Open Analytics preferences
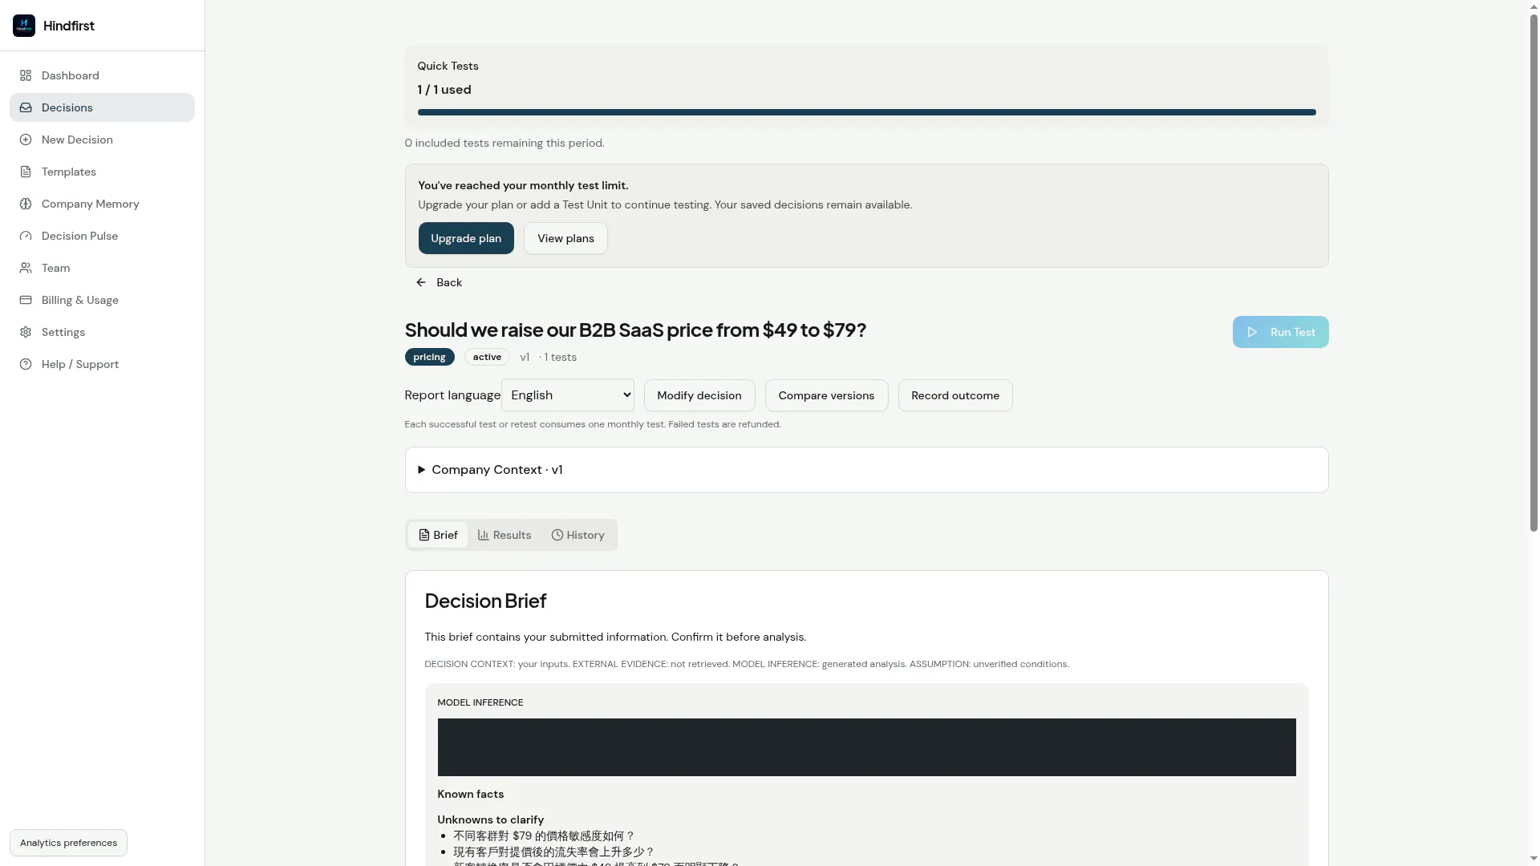1540x866 pixels. click(68, 843)
